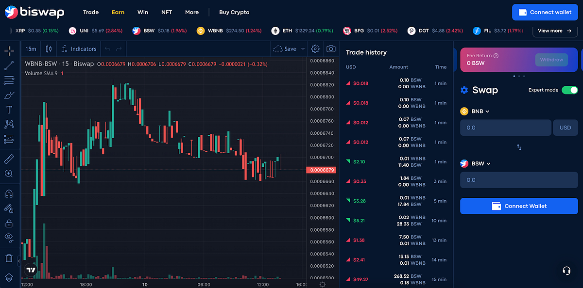The height and width of the screenshot is (288, 583).
Task: Toggle stay in drawing mode pencil-lock
Action: tap(9, 208)
